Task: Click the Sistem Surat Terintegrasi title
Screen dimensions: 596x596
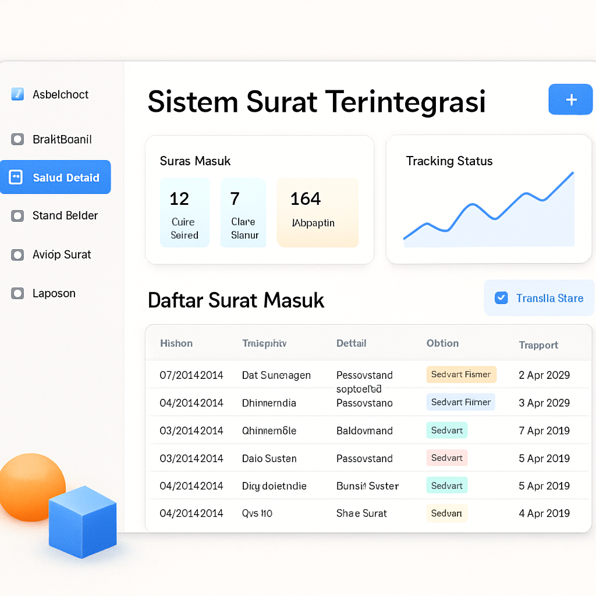Action: [x=317, y=102]
